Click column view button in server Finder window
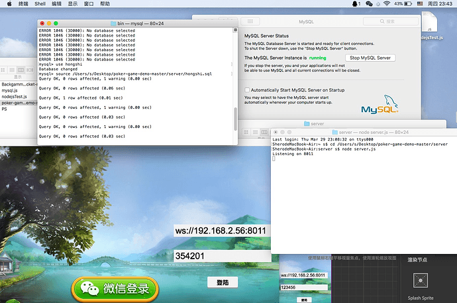 click(x=264, y=132)
